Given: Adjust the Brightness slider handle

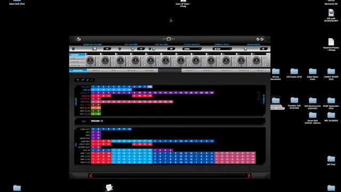Looking at the screenshot, I should tap(245, 49).
